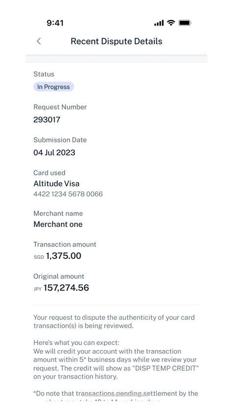Tap the JPY 157,274.56 original amount

[61, 288]
